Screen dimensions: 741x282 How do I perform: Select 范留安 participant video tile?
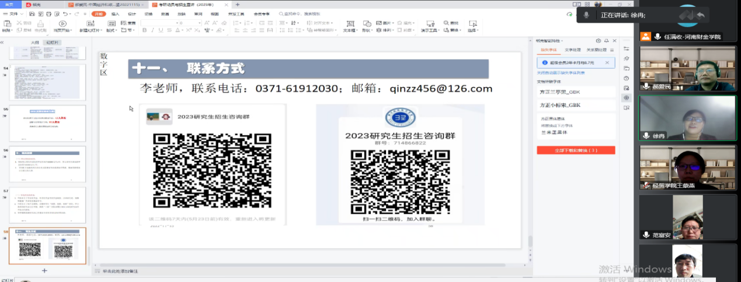pos(688,217)
